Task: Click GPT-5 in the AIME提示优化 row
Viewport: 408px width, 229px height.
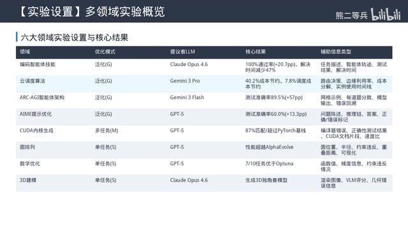Action: point(177,114)
